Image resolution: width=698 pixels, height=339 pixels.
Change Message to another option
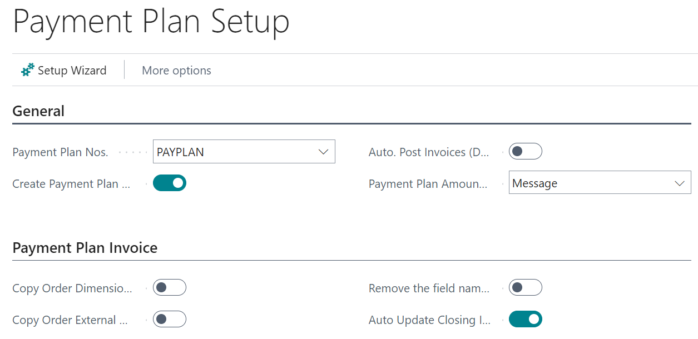600,182
